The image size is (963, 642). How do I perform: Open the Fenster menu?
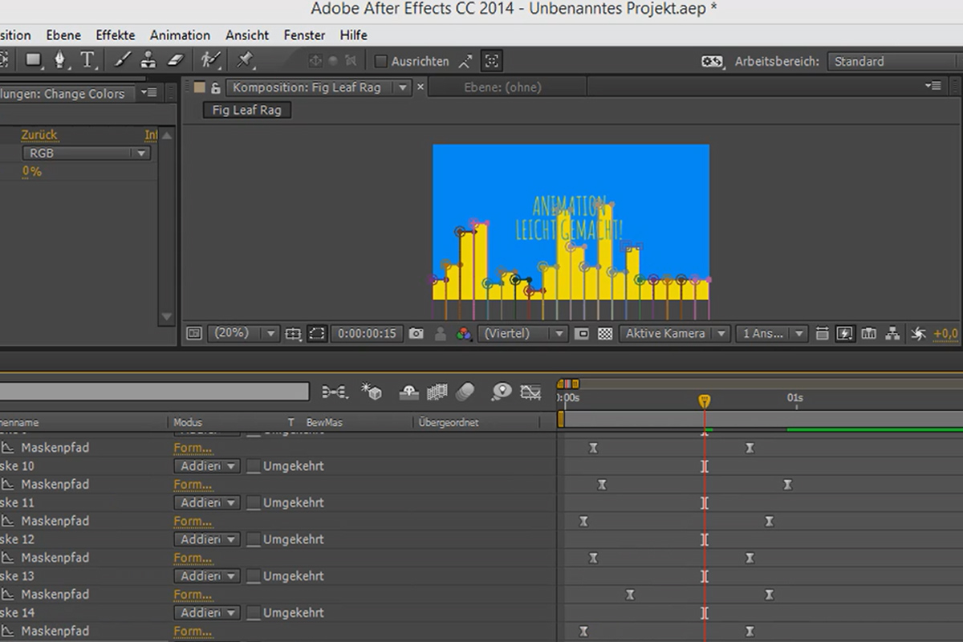tap(304, 35)
